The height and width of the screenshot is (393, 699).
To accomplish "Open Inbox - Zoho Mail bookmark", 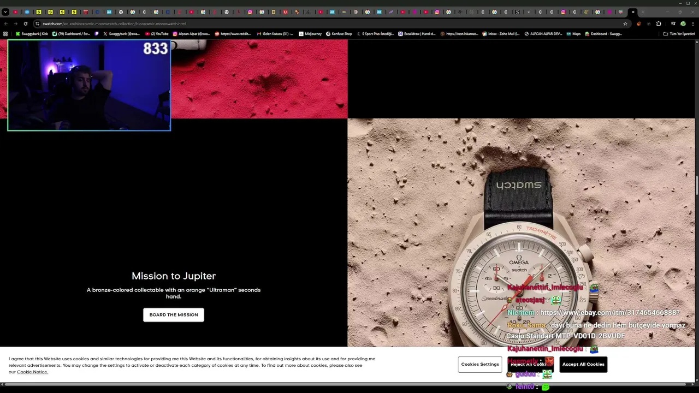I will [501, 34].
